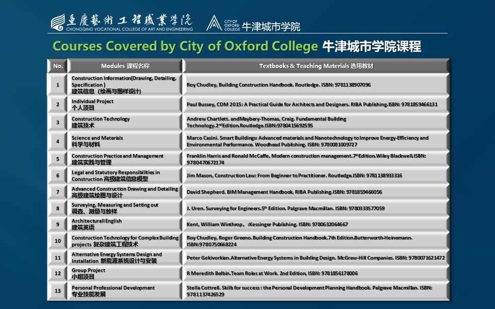
Task: Click 'CHONGQING VOCATIONAL COLLEGE OF ART AND ENGINEERING' text
Action: coord(129,29)
